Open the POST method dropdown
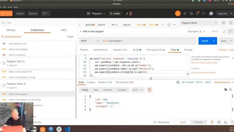 pos(89,41)
